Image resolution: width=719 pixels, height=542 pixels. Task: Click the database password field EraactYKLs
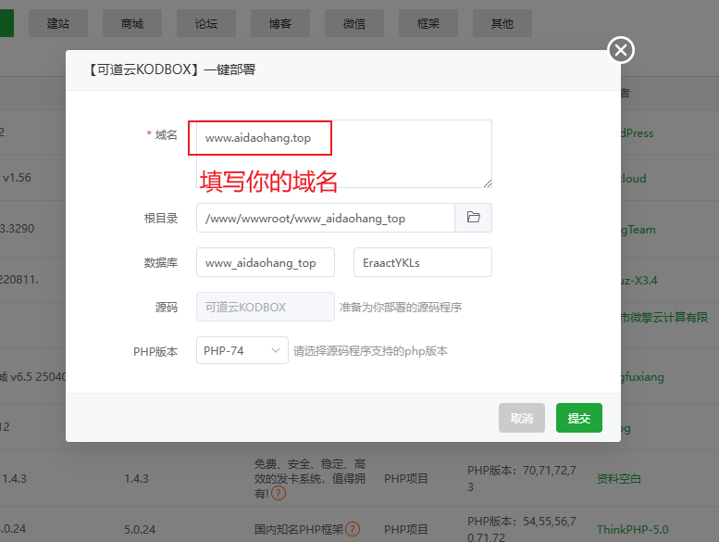click(x=422, y=262)
